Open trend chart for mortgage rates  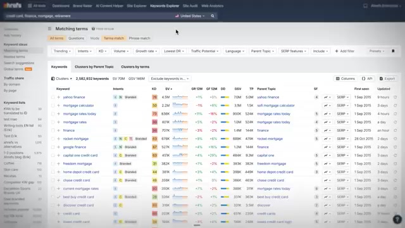click(327, 122)
